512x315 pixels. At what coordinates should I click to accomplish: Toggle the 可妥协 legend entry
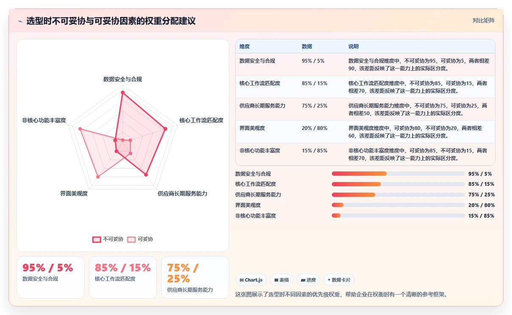(140, 239)
